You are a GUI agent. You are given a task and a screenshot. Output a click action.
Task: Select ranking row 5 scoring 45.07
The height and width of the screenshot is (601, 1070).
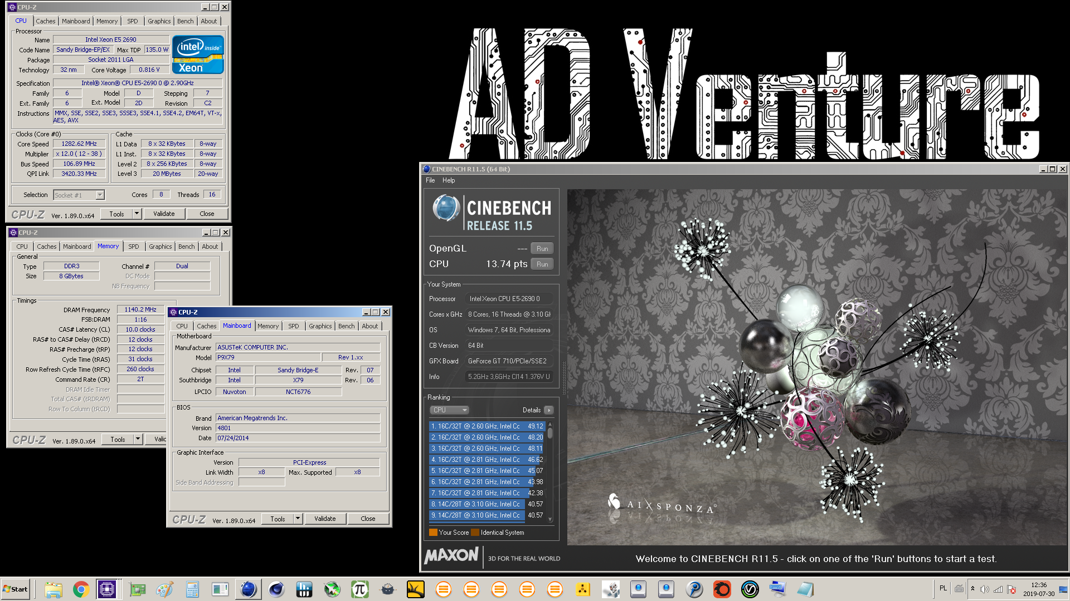(487, 471)
